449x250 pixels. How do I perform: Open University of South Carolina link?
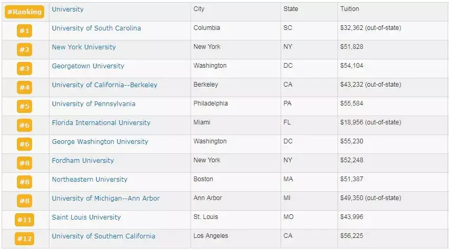coord(96,28)
